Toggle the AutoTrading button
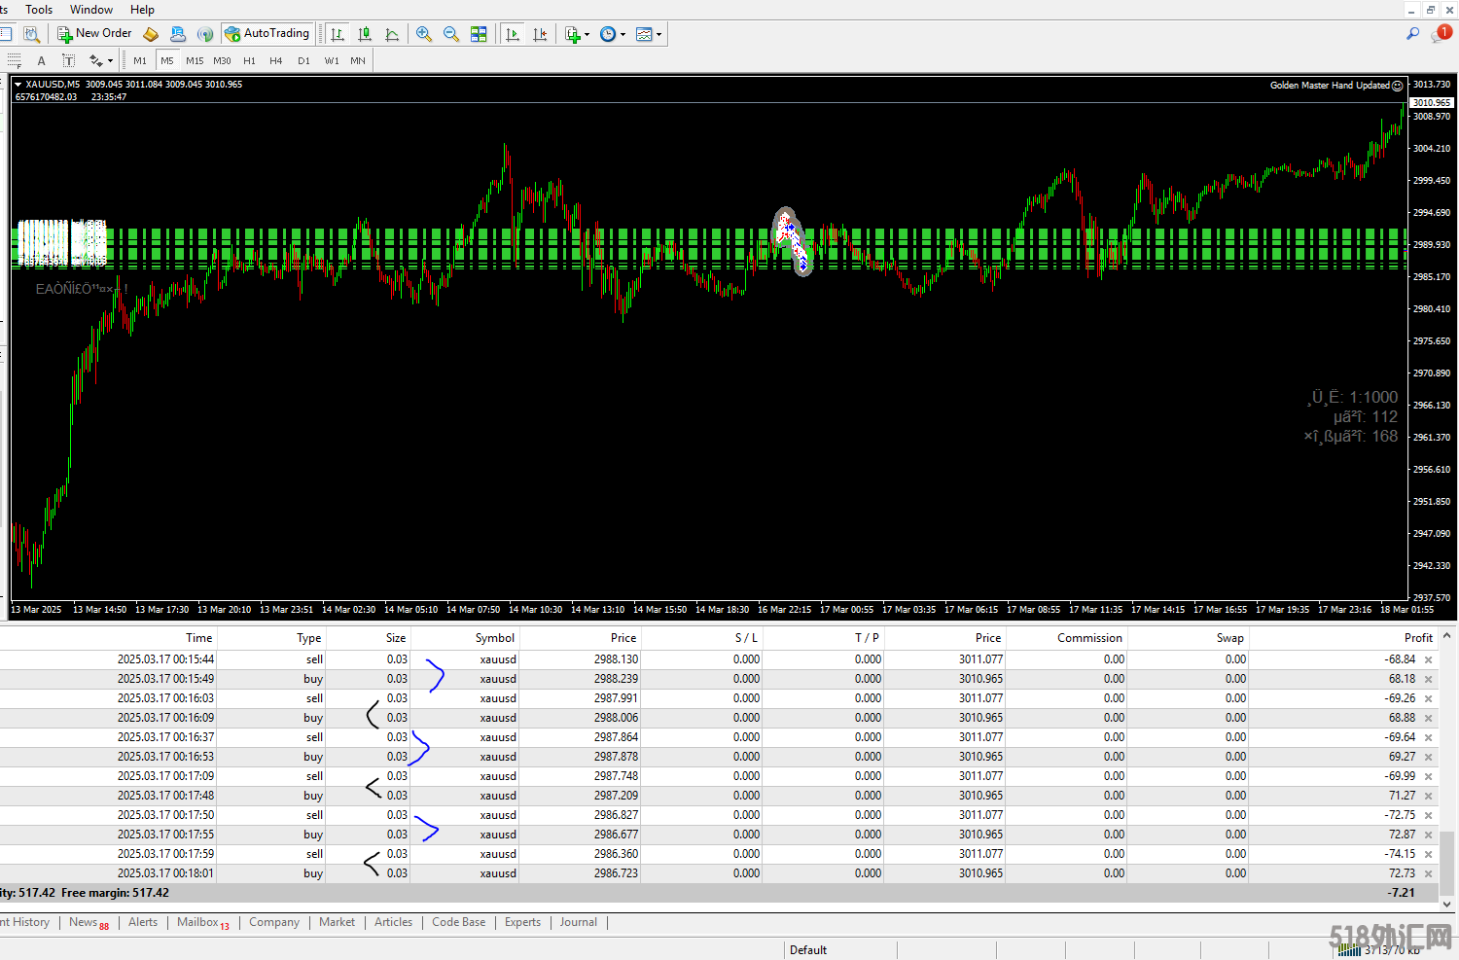Viewport: 1459px width, 960px height. click(x=267, y=34)
